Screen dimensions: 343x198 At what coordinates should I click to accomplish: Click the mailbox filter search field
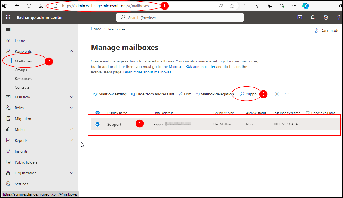click(x=259, y=94)
